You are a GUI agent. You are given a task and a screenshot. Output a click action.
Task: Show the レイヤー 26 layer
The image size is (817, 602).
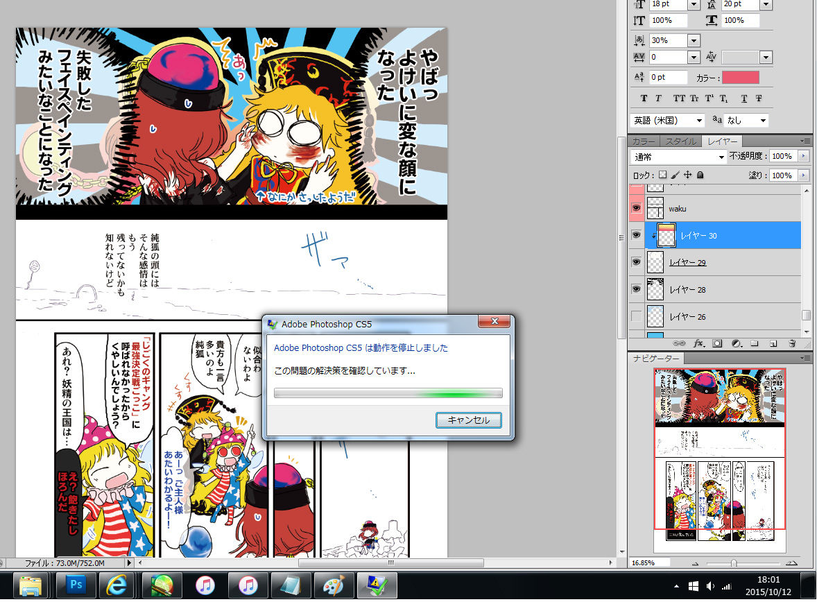tap(636, 316)
